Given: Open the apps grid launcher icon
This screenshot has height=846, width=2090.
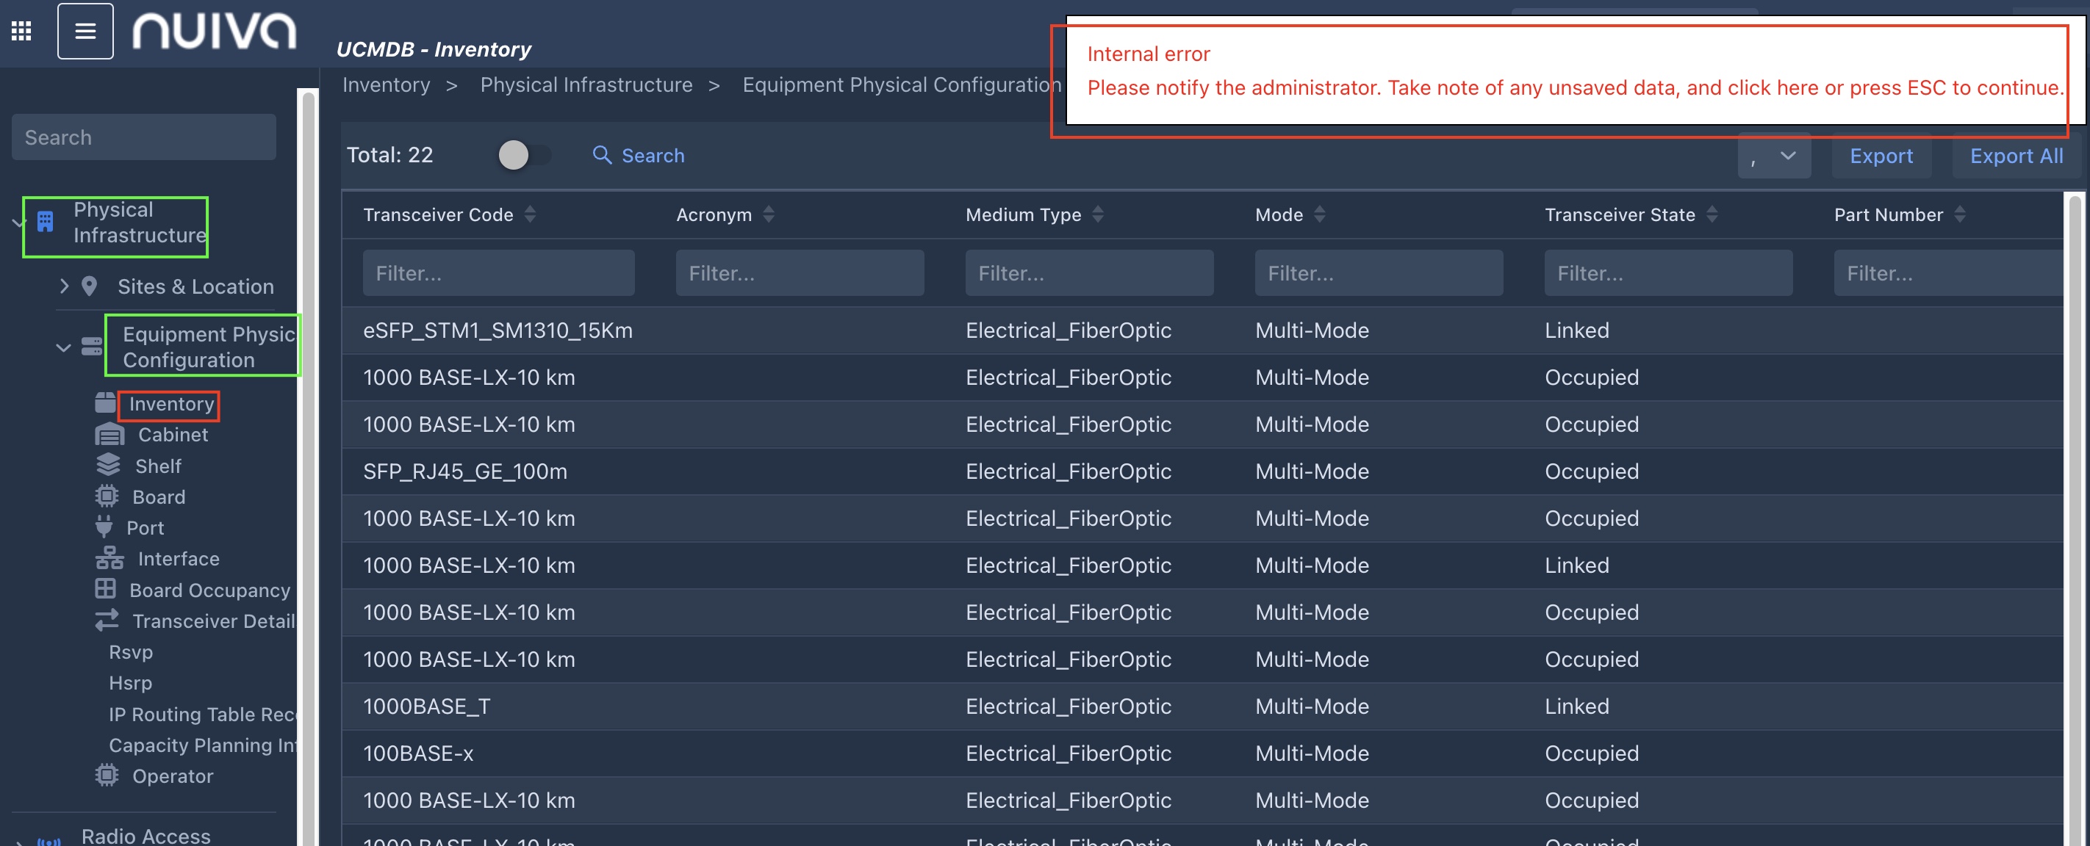Looking at the screenshot, I should coord(21,31).
